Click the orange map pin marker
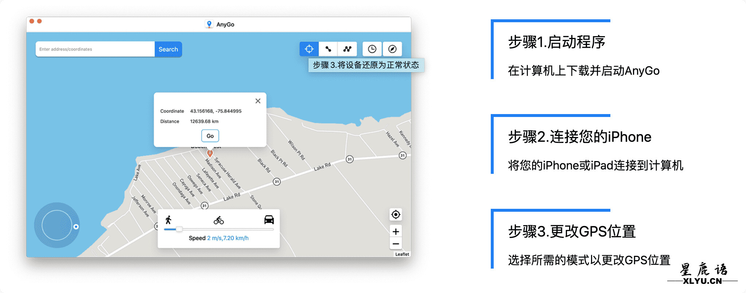The width and height of the screenshot is (746, 293). click(210, 153)
